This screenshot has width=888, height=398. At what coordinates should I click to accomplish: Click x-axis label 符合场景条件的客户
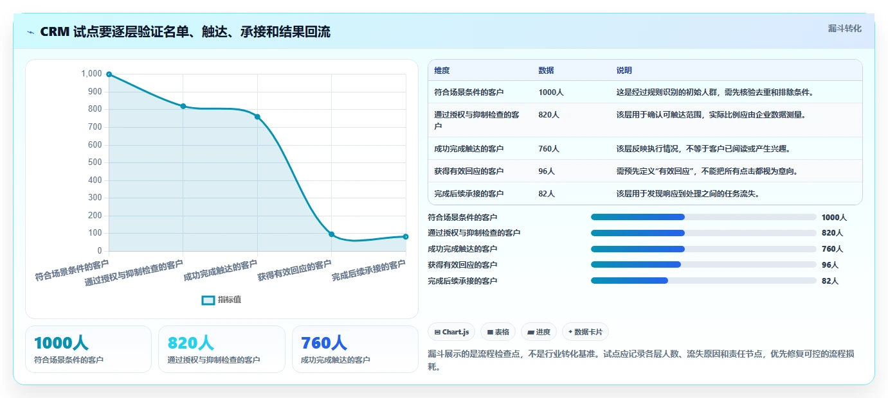(72, 271)
